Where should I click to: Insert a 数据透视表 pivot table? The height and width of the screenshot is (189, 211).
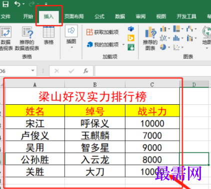pos(6,38)
